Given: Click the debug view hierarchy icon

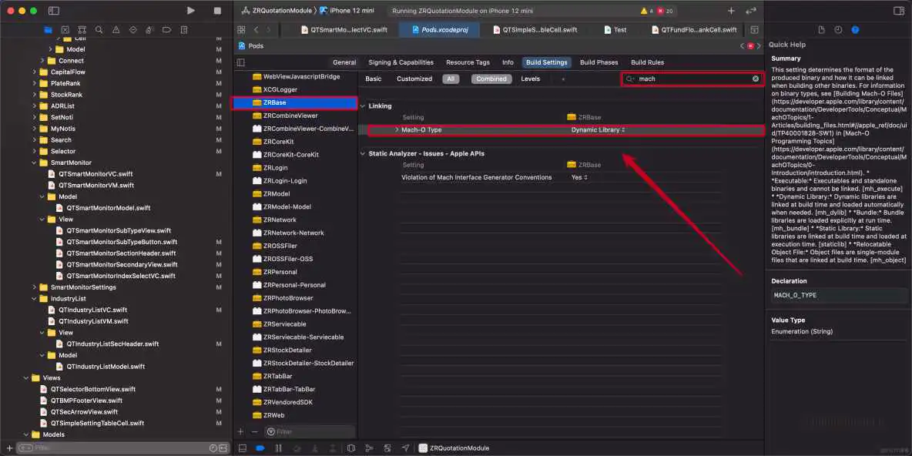Looking at the screenshot, I should (x=350, y=448).
